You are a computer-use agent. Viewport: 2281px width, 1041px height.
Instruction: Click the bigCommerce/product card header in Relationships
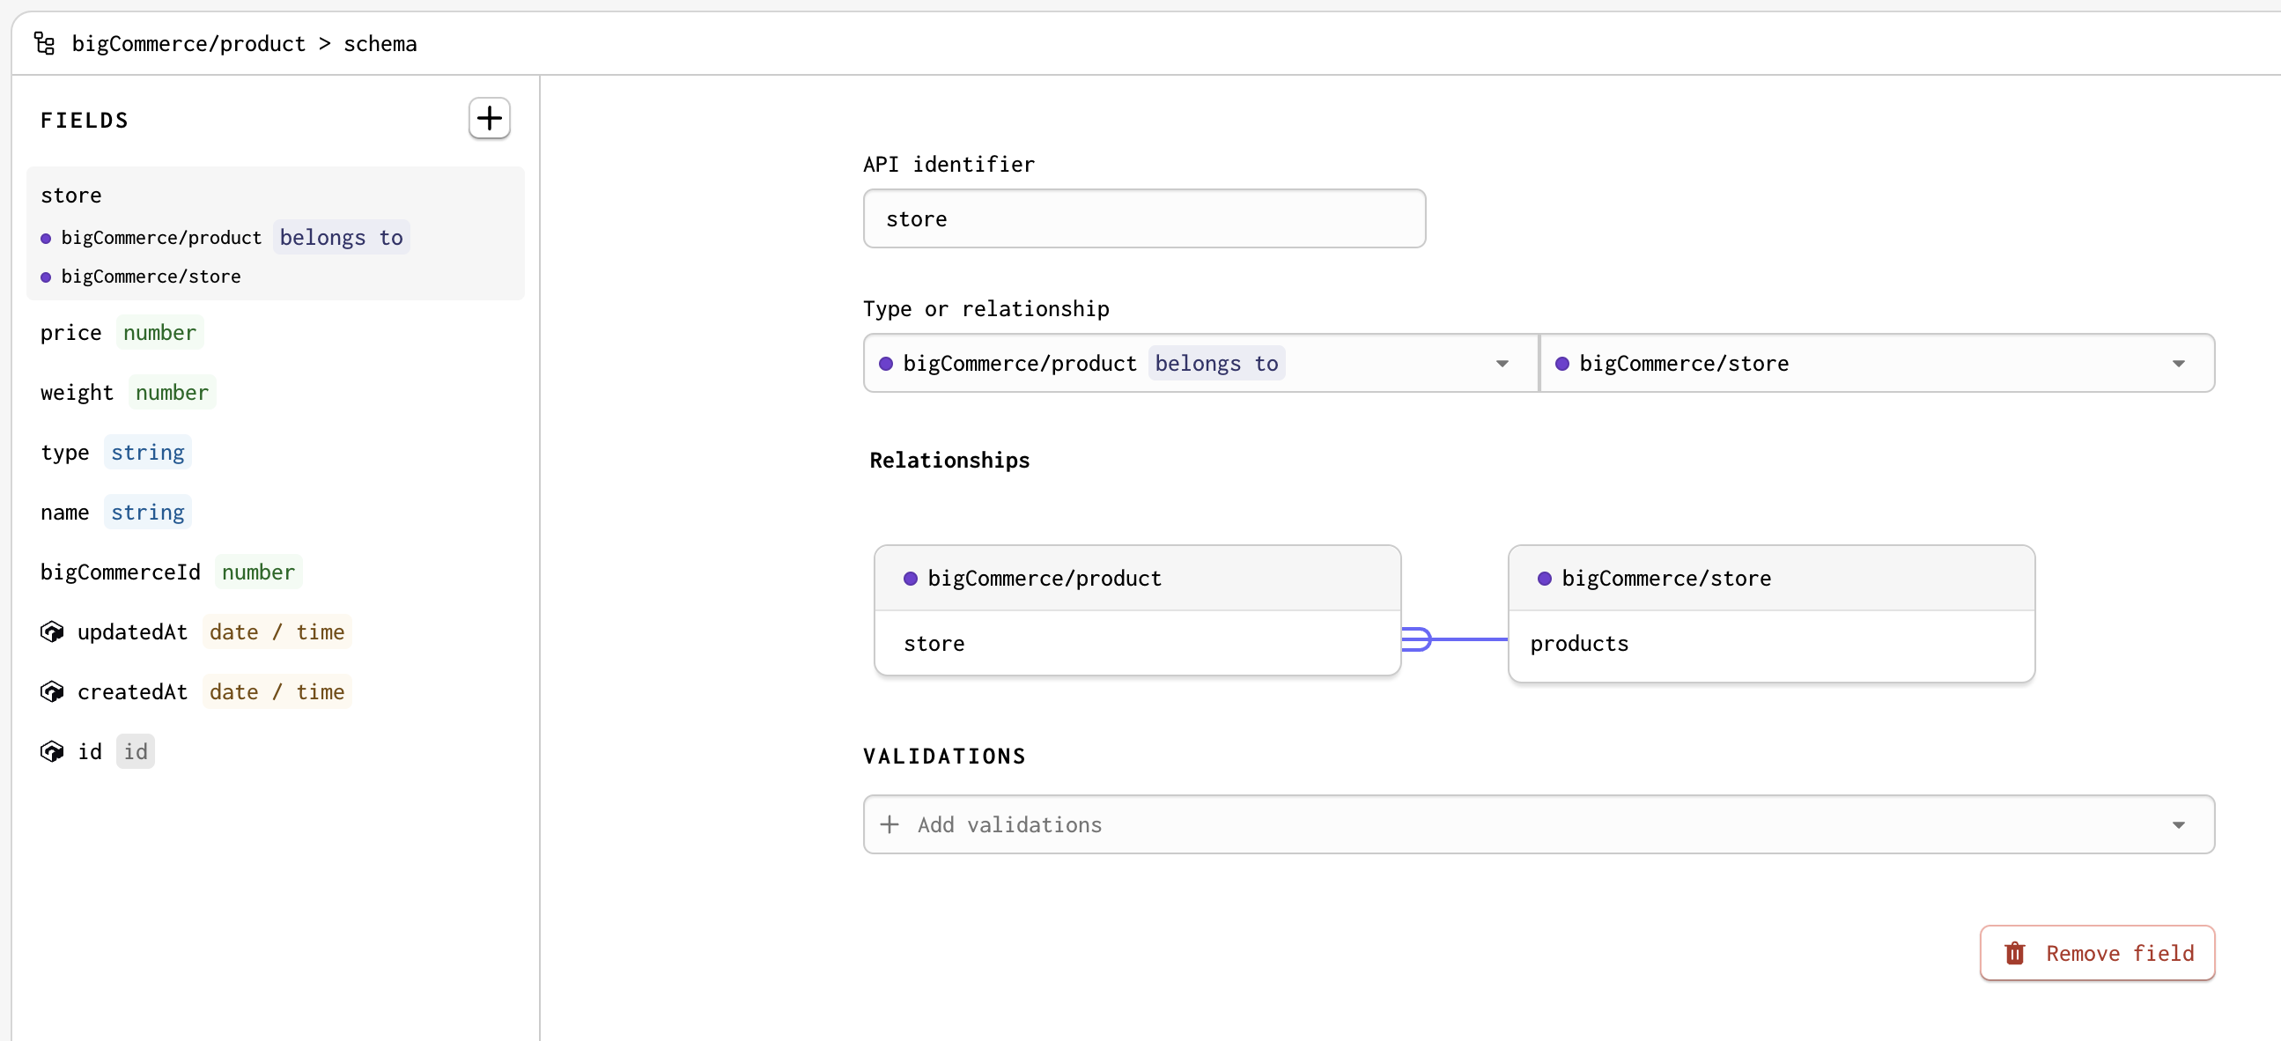(x=1137, y=578)
